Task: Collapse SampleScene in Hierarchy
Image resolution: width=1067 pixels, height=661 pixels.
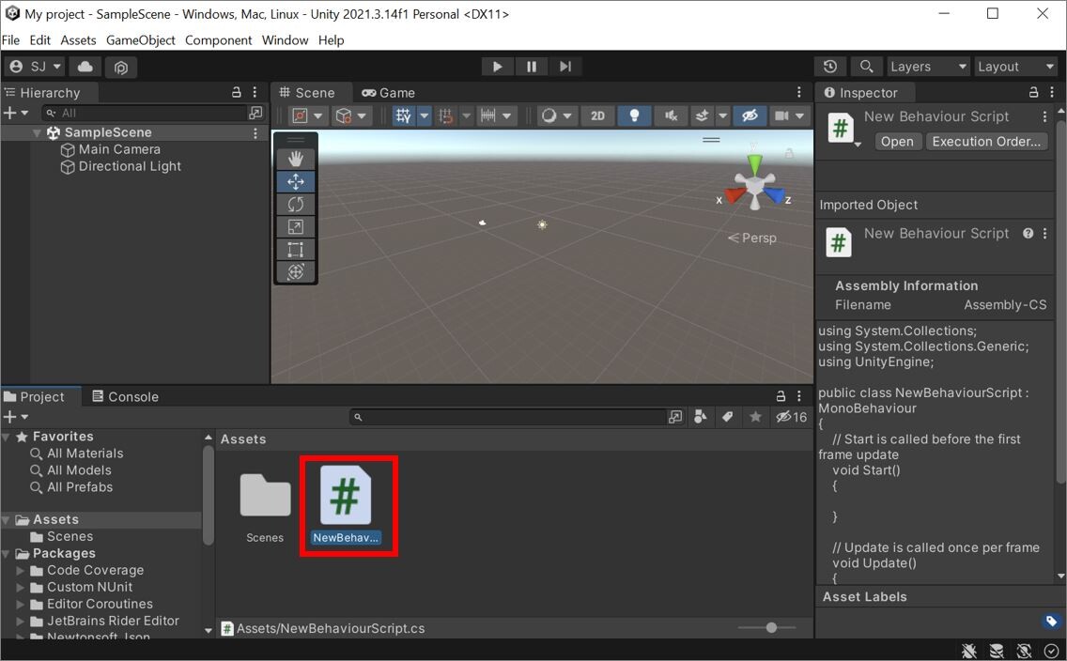Action: coord(37,132)
